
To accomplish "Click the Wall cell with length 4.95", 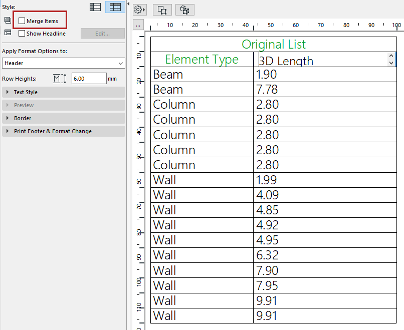I will tap(202, 240).
